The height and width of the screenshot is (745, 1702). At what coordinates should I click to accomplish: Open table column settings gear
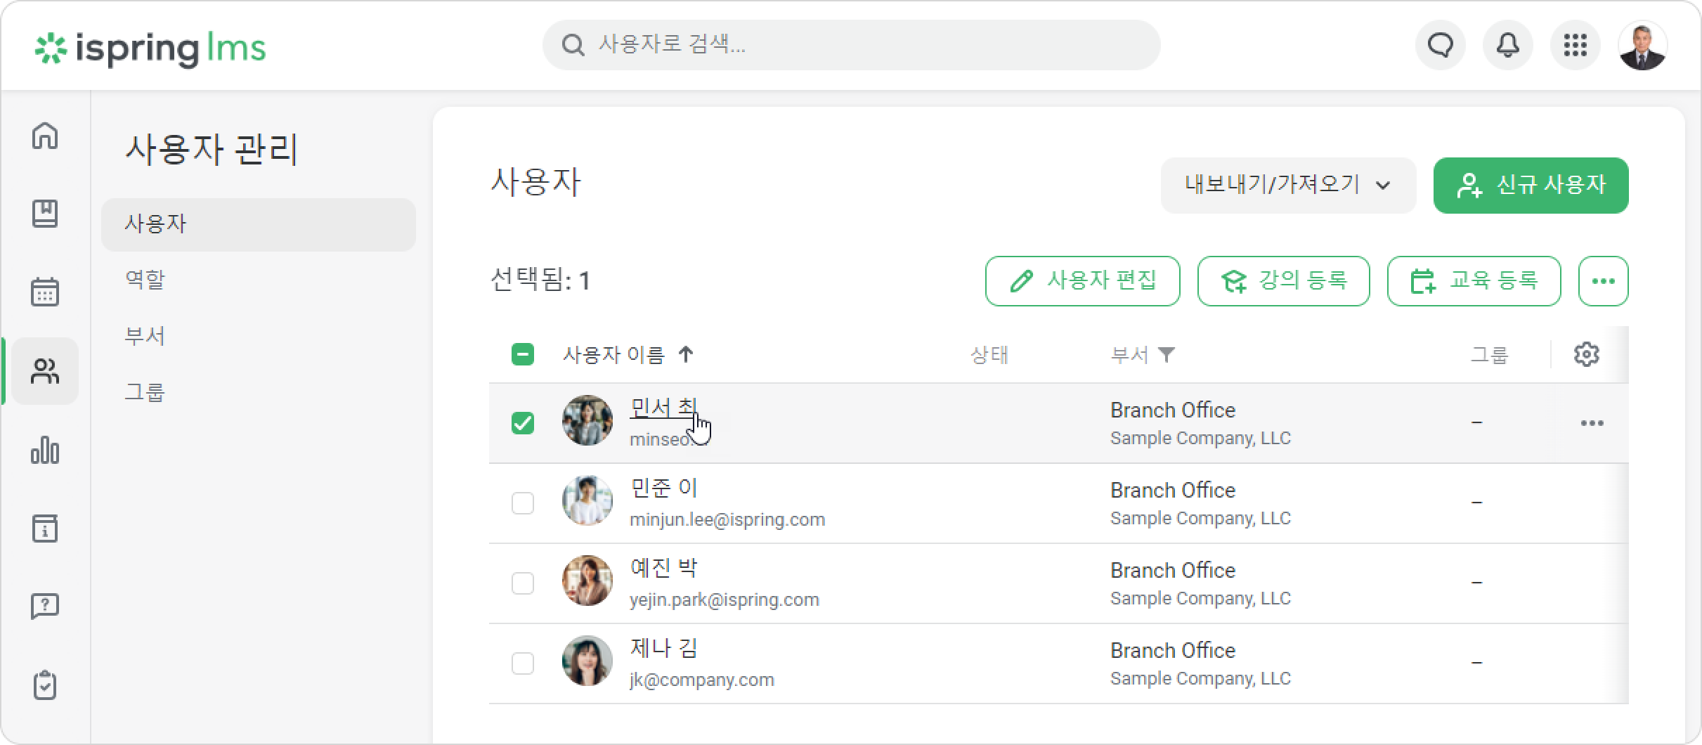1586,354
